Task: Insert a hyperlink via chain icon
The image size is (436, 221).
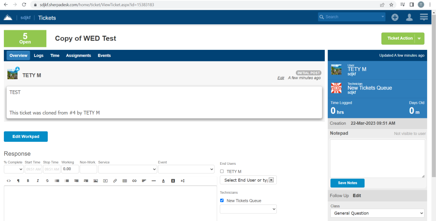Action: click(x=134, y=181)
